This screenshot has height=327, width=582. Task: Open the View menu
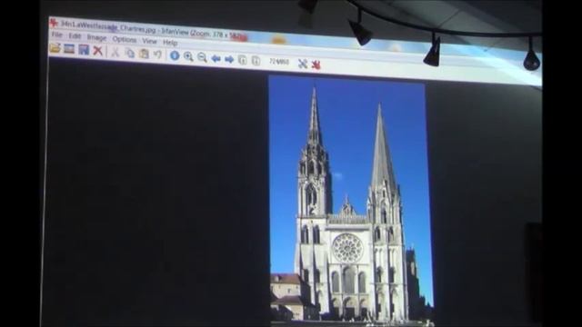[149, 41]
